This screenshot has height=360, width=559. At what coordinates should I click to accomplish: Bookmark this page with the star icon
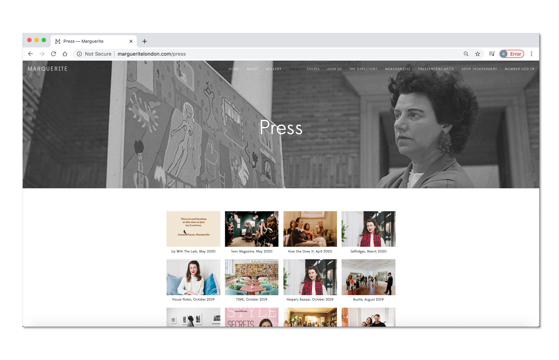point(478,54)
